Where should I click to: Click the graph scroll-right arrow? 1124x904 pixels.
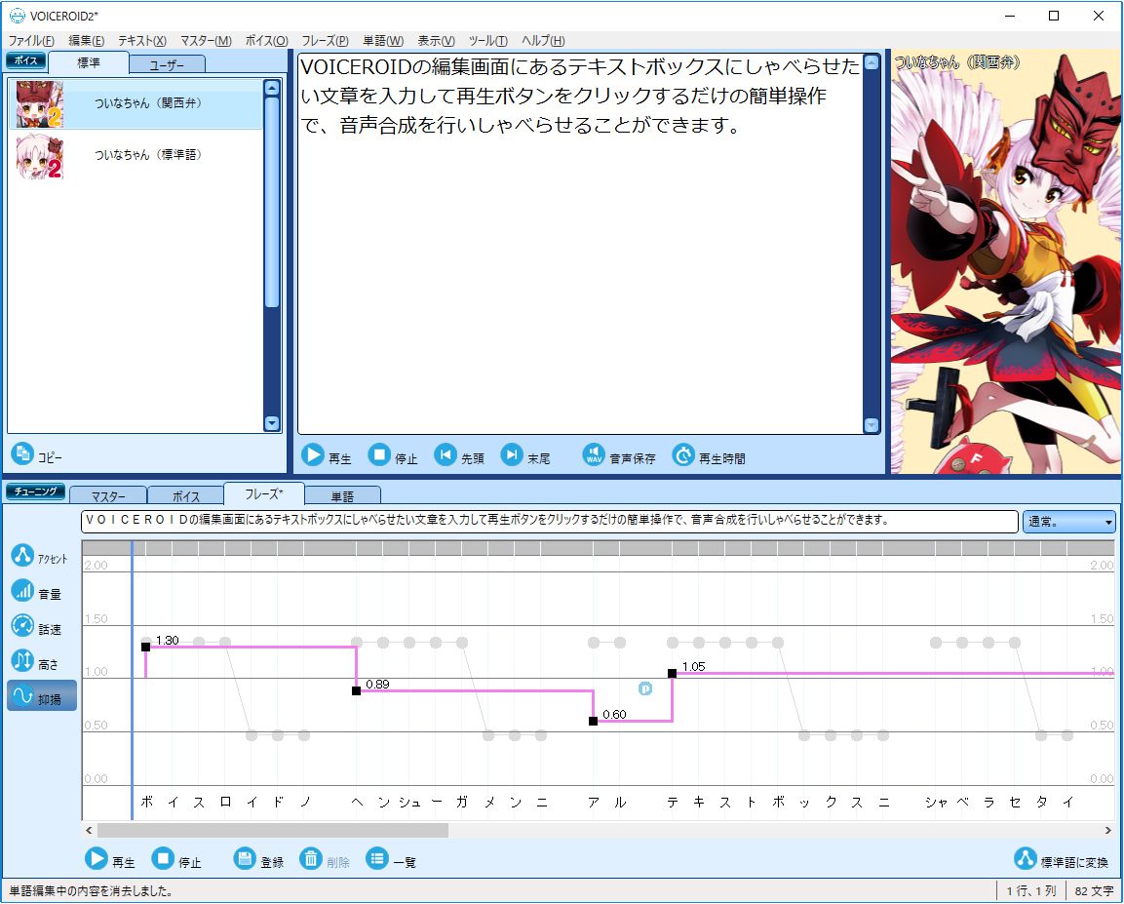(1108, 830)
